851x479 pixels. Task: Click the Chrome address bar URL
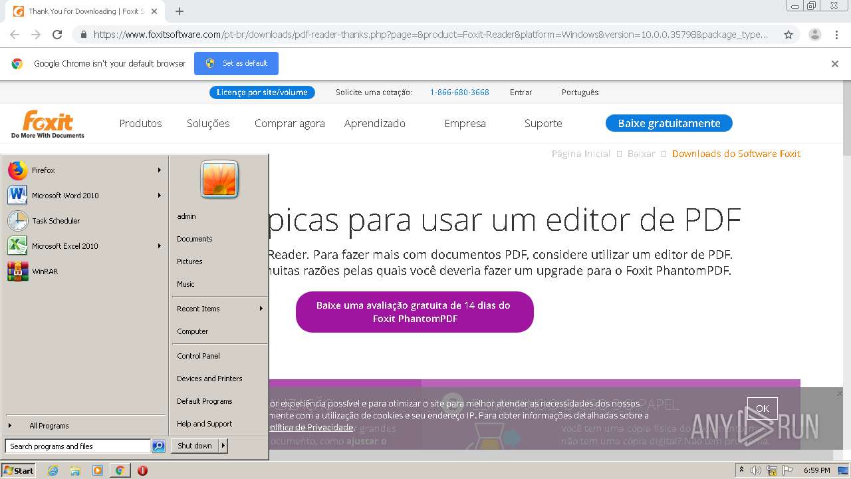tap(431, 35)
